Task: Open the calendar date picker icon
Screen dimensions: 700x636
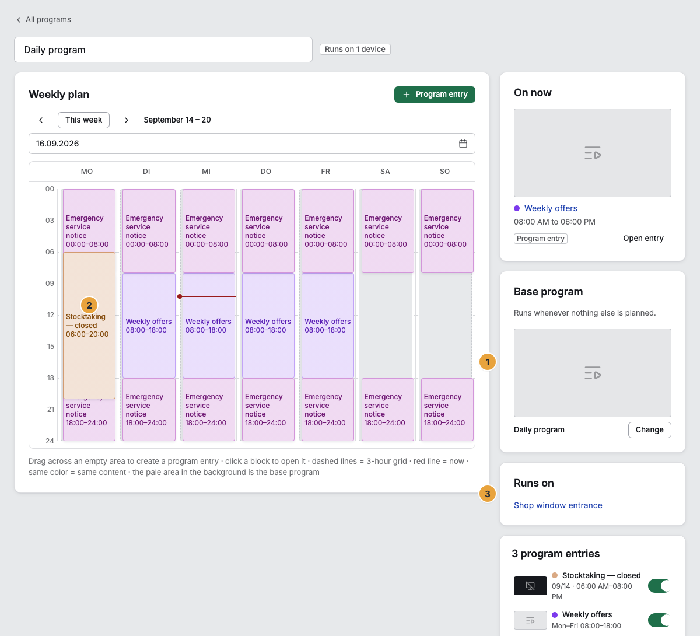Action: pyautogui.click(x=463, y=144)
